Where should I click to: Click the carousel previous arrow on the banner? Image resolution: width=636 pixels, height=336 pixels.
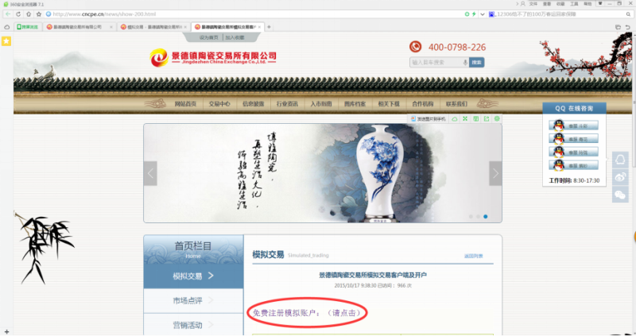(x=150, y=172)
